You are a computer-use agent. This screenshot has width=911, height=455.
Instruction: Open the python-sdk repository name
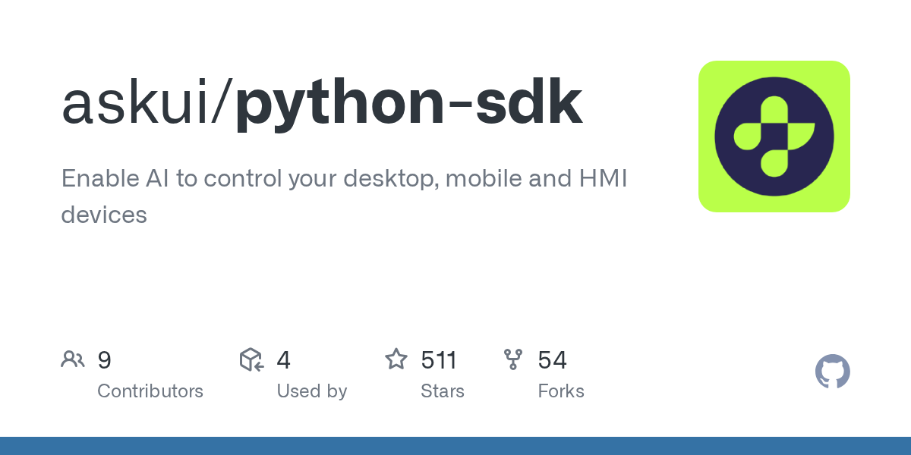click(x=408, y=104)
